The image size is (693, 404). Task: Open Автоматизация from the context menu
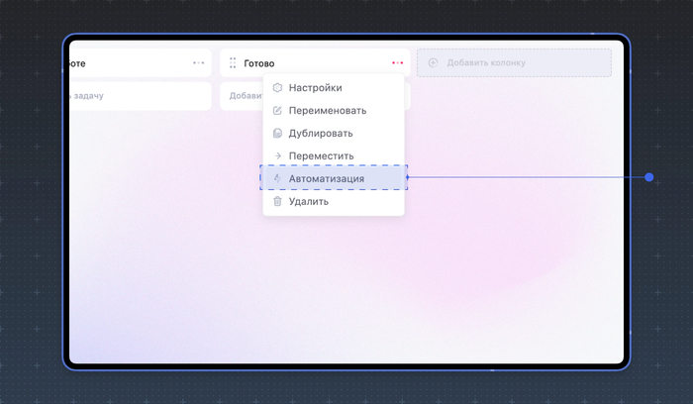click(x=326, y=178)
